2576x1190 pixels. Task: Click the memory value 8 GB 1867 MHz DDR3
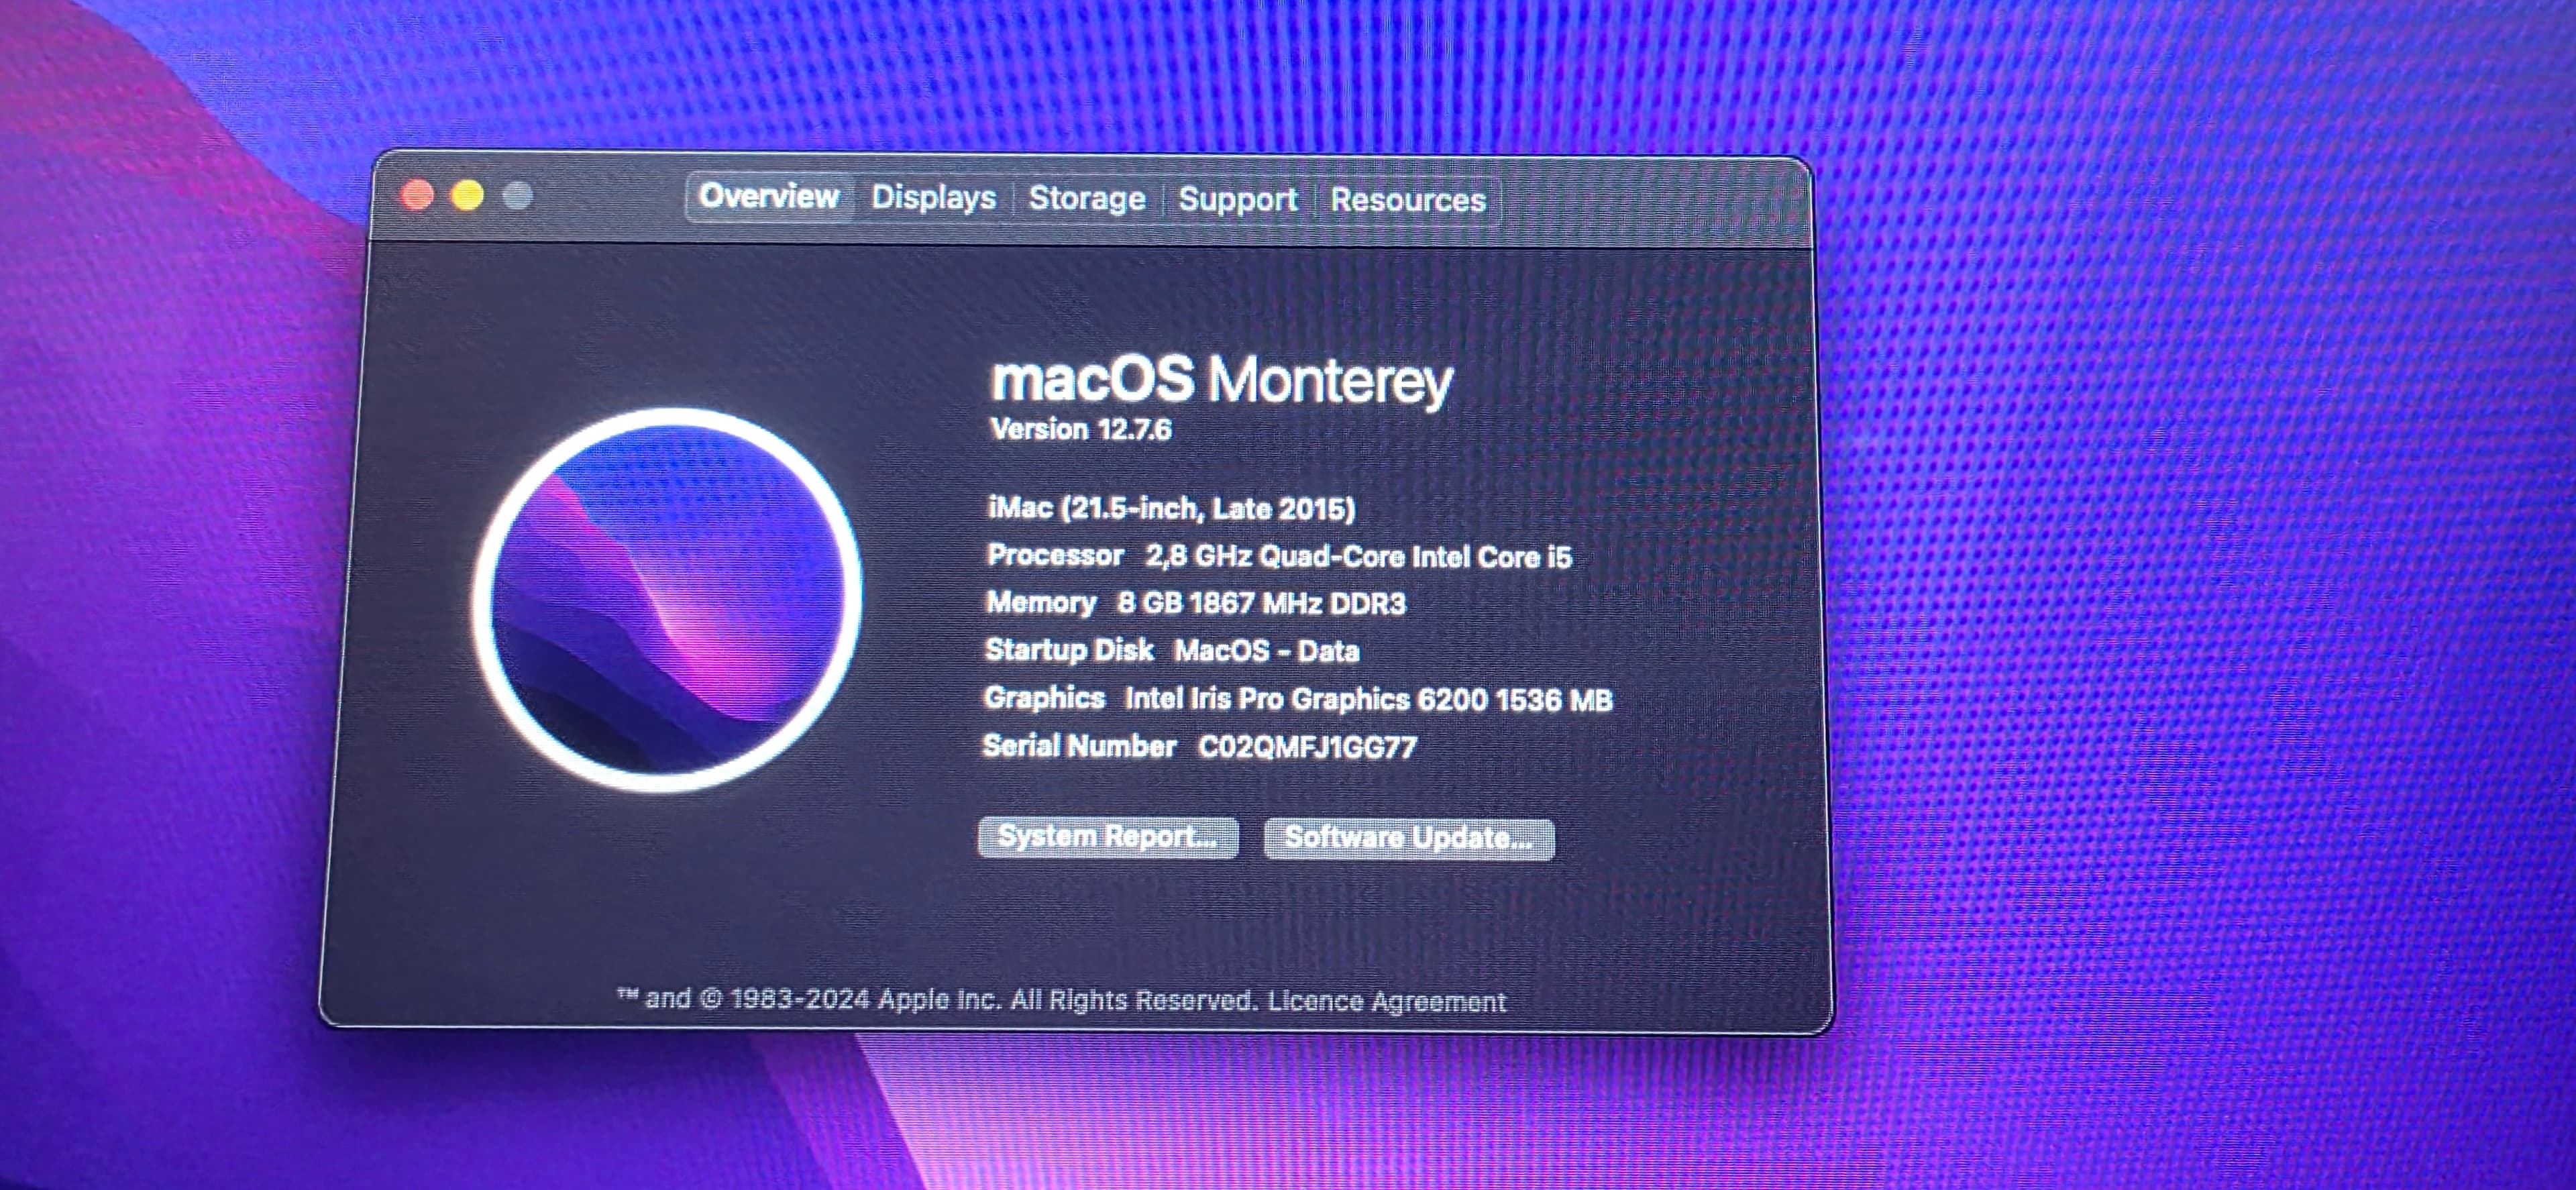[x=1261, y=604]
